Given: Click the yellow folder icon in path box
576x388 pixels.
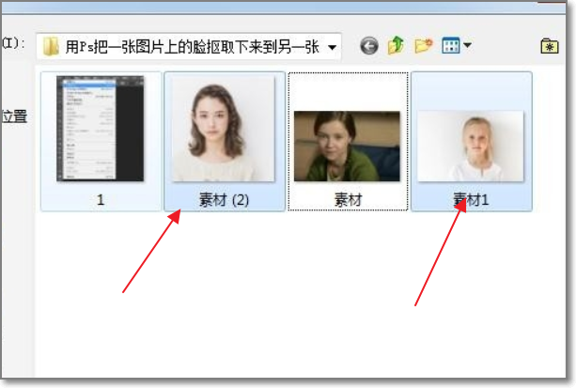Looking at the screenshot, I should click(51, 46).
